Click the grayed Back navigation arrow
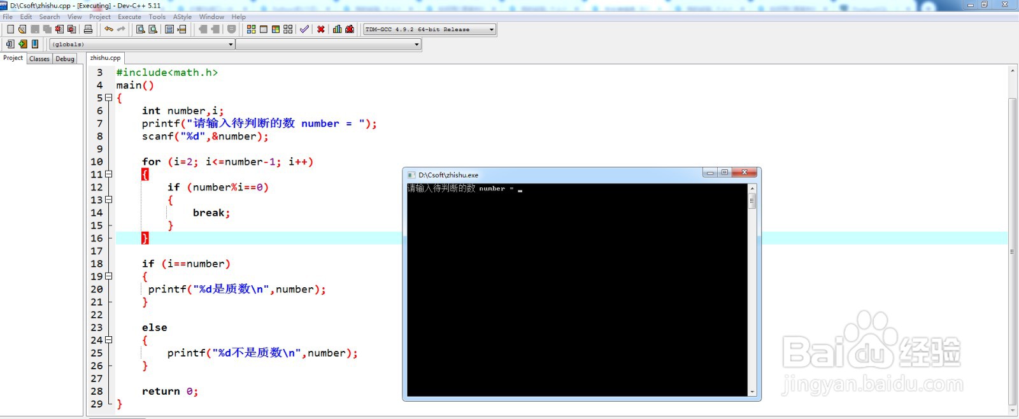This screenshot has height=419, width=1019. 203,29
